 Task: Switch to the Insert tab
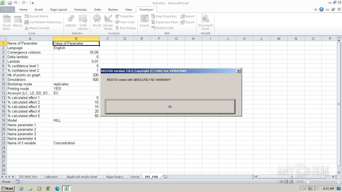[x=39, y=10]
